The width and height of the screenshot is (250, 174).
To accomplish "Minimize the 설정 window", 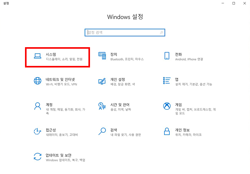I will click(223, 3).
